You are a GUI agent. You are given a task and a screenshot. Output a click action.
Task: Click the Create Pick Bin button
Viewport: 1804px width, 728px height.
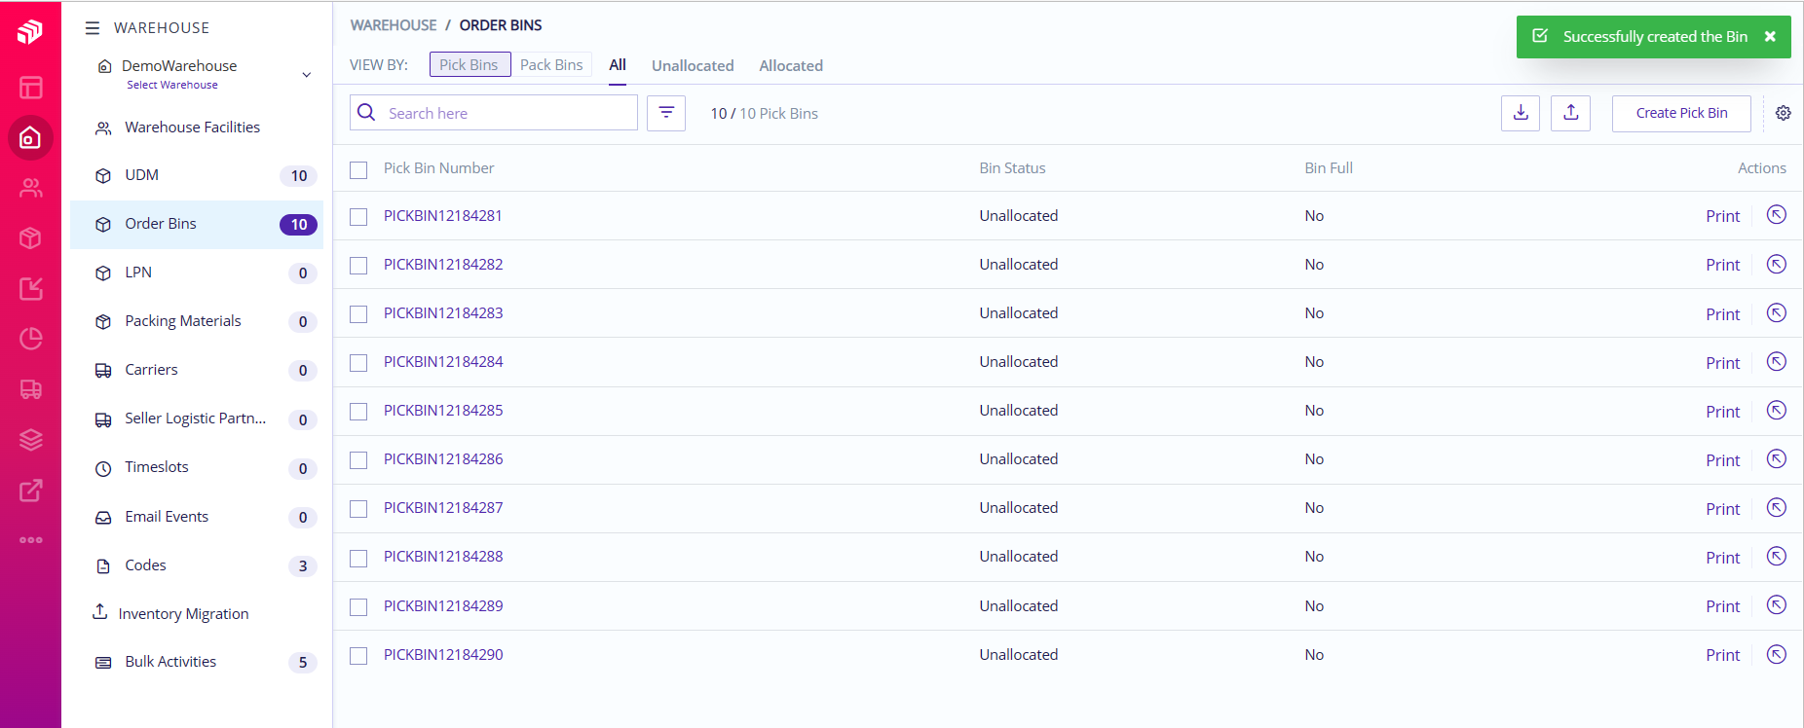(1681, 113)
